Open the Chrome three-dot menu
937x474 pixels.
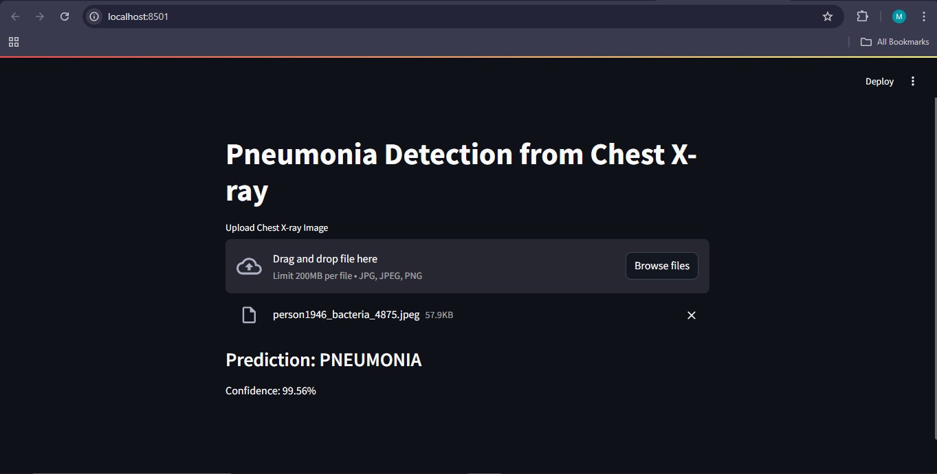923,16
